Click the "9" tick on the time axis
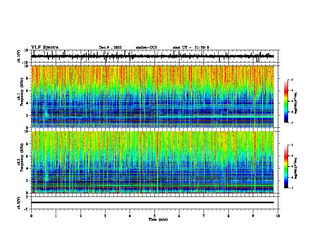Viewport: 313px width, 242px height. tap(253, 216)
